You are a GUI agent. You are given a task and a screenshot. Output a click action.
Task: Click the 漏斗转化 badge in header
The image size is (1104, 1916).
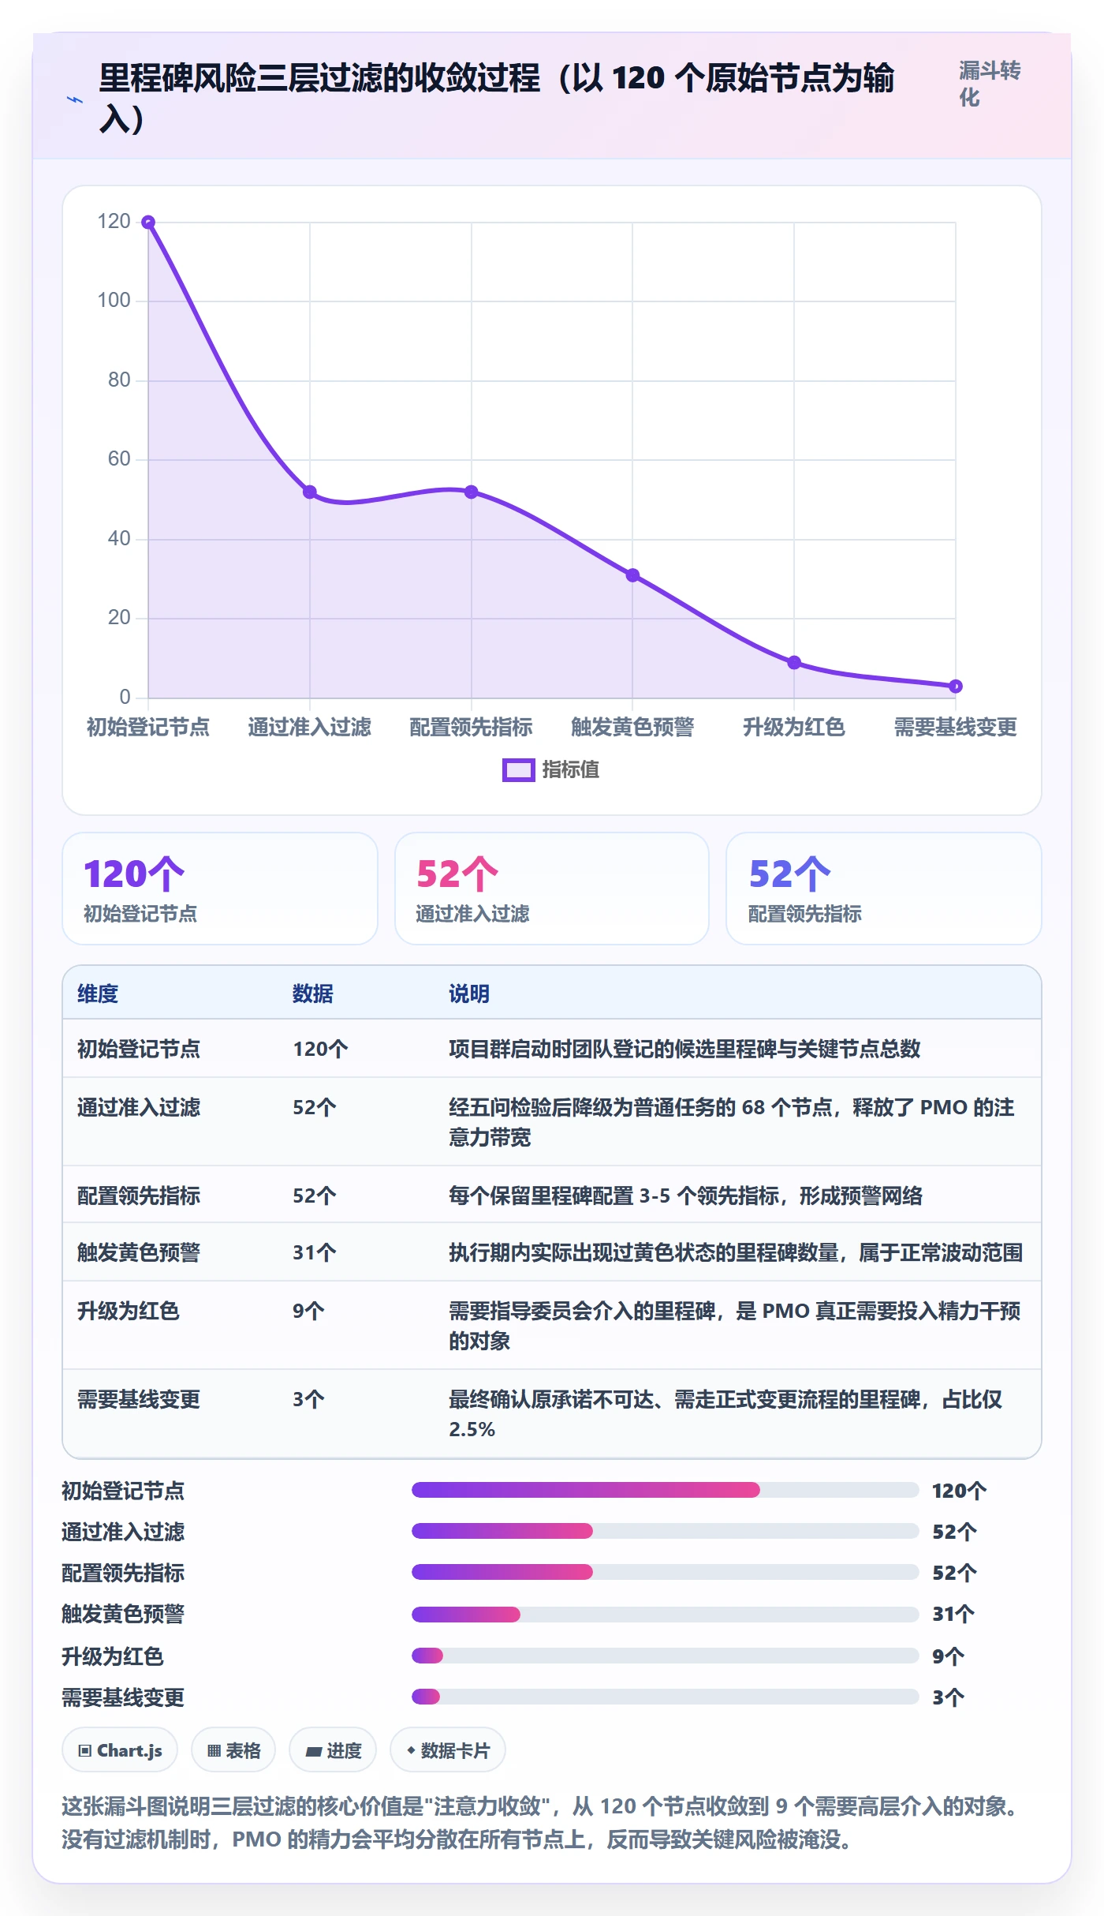point(990,84)
